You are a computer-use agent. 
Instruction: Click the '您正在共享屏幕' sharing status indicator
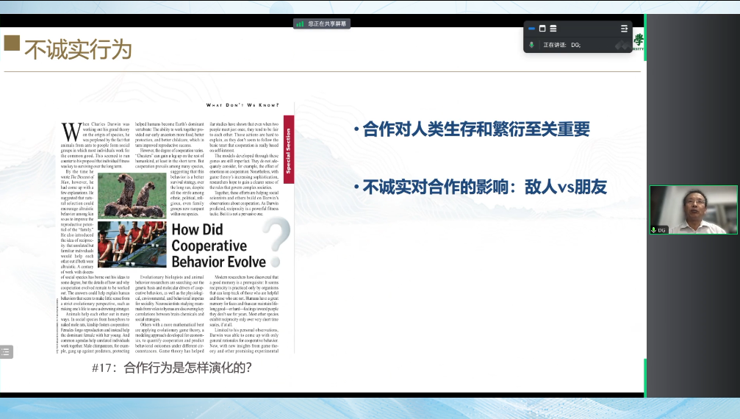click(328, 24)
